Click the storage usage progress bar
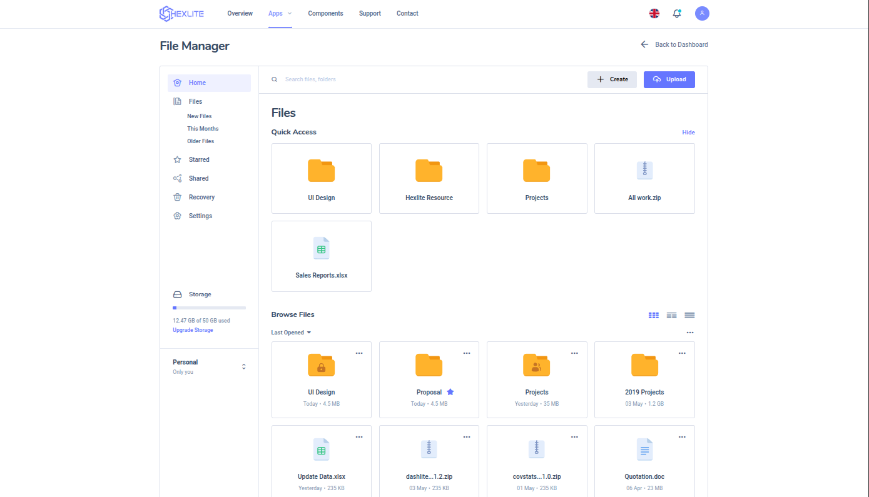Image resolution: width=869 pixels, height=497 pixels. pyautogui.click(x=209, y=308)
